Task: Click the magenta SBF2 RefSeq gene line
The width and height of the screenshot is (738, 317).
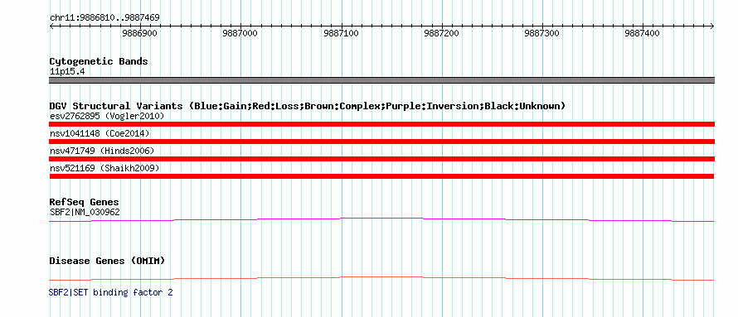Action: coord(381,219)
